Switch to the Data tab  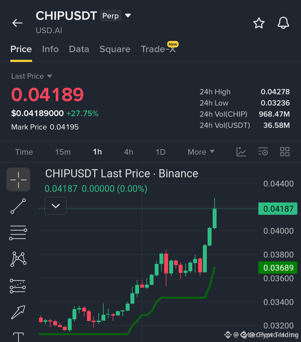(x=79, y=49)
